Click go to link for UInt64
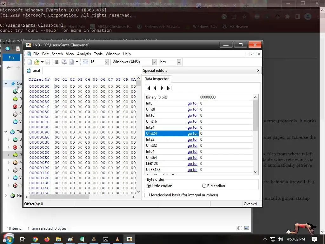Screen dimensions: 325x244 pyautogui.click(x=192, y=158)
